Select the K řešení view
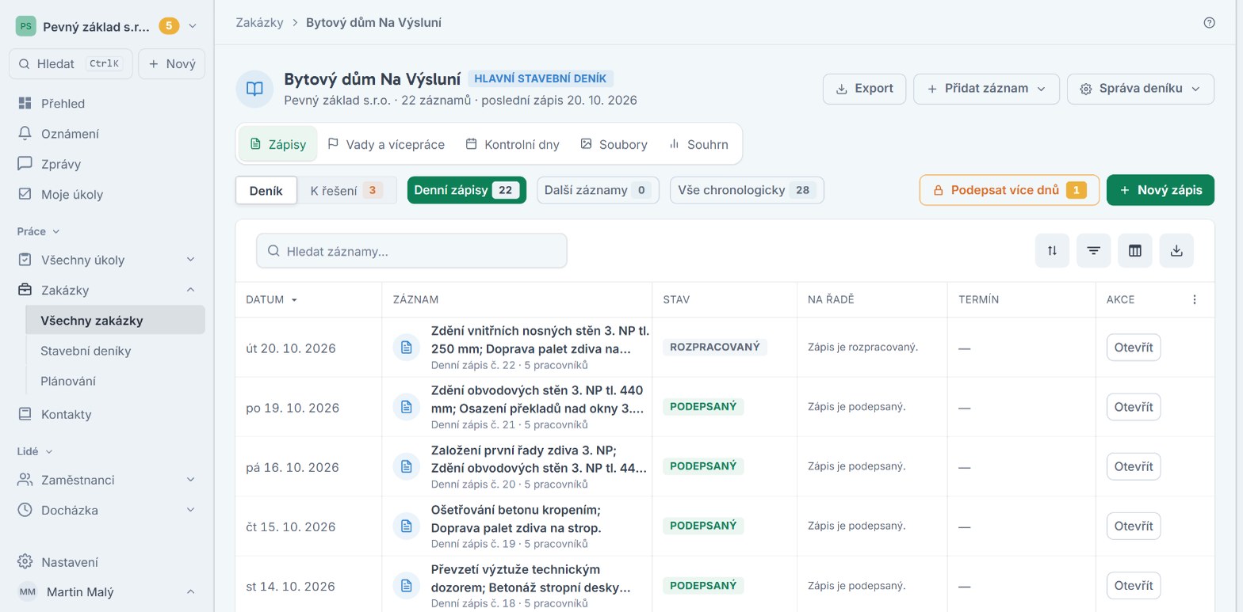Image resolution: width=1243 pixels, height=612 pixels. point(346,190)
